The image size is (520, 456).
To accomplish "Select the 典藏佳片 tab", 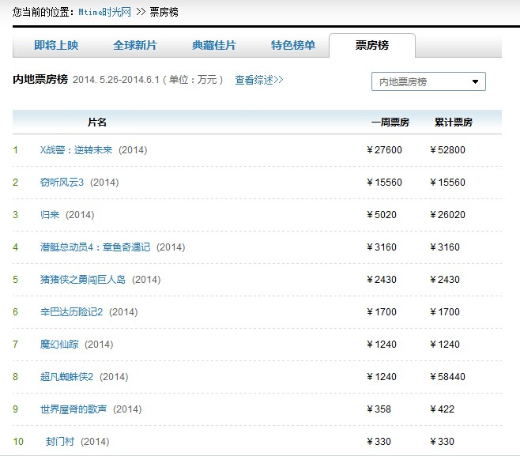I will coord(213,46).
